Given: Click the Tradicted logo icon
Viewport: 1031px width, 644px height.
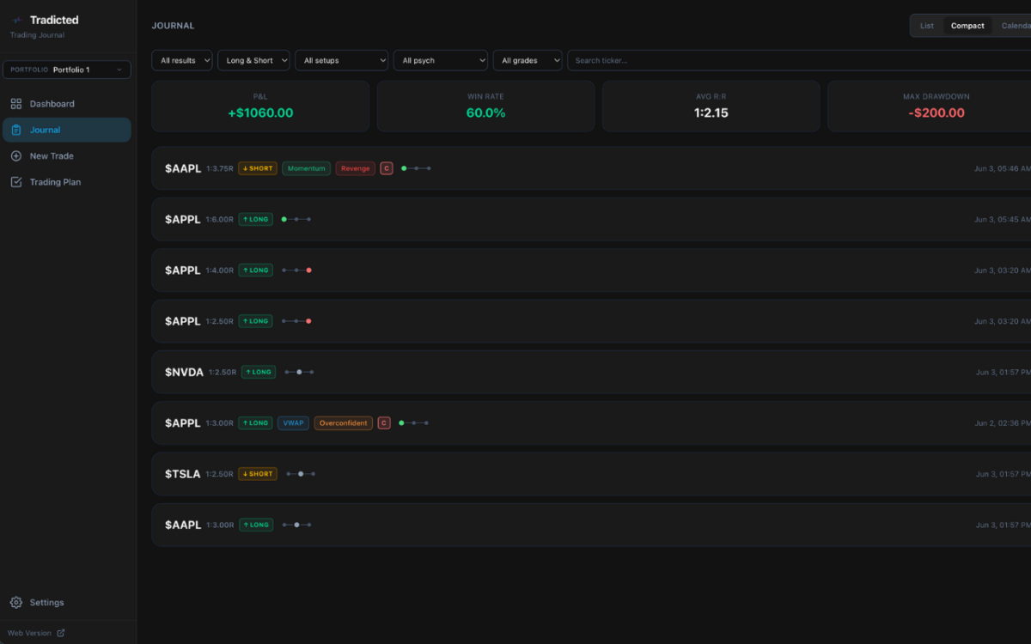Looking at the screenshot, I should pos(18,21).
